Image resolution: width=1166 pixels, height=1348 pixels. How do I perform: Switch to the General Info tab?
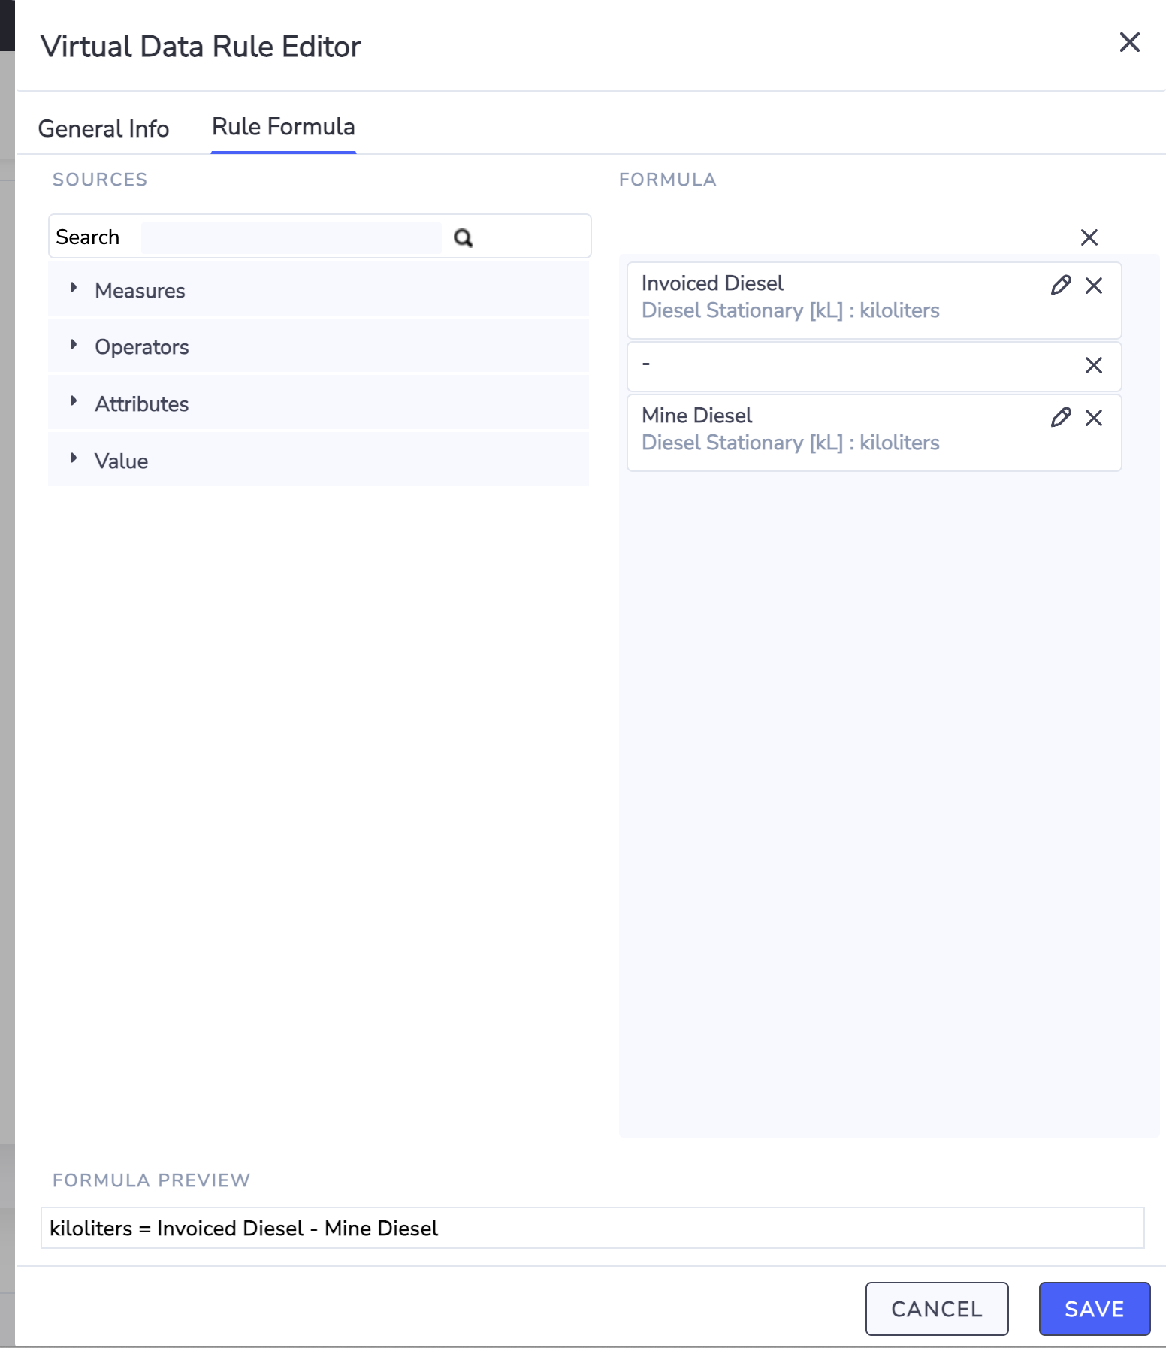pyautogui.click(x=104, y=128)
